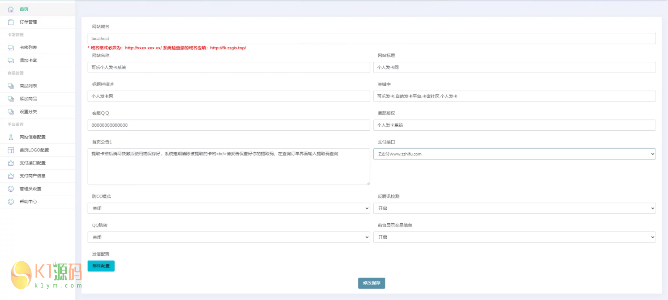Viewport: 668px width, 300px height.
Task: Click the 卡密列表 icon in the sidebar
Action: tap(11, 48)
